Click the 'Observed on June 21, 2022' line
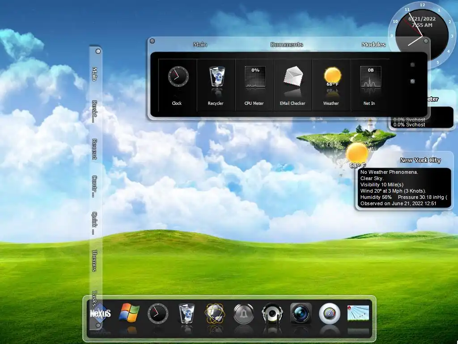 398,204
